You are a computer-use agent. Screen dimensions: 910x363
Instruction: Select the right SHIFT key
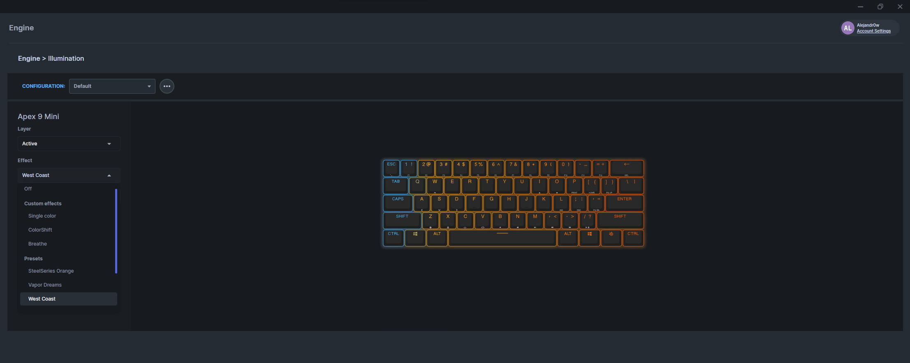620,221
